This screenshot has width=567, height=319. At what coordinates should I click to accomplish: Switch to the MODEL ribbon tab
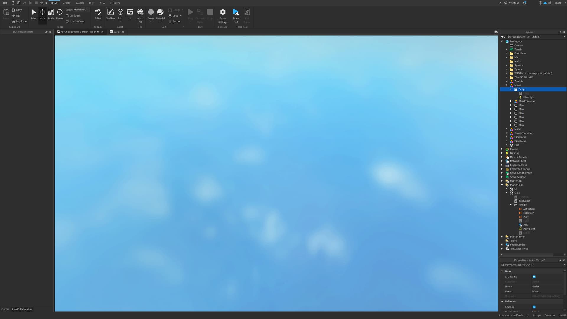tap(66, 3)
